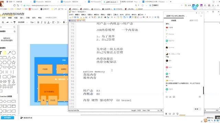Switch to 成员 tab in chat panel
The width and height of the screenshot is (220, 123).
194,20
